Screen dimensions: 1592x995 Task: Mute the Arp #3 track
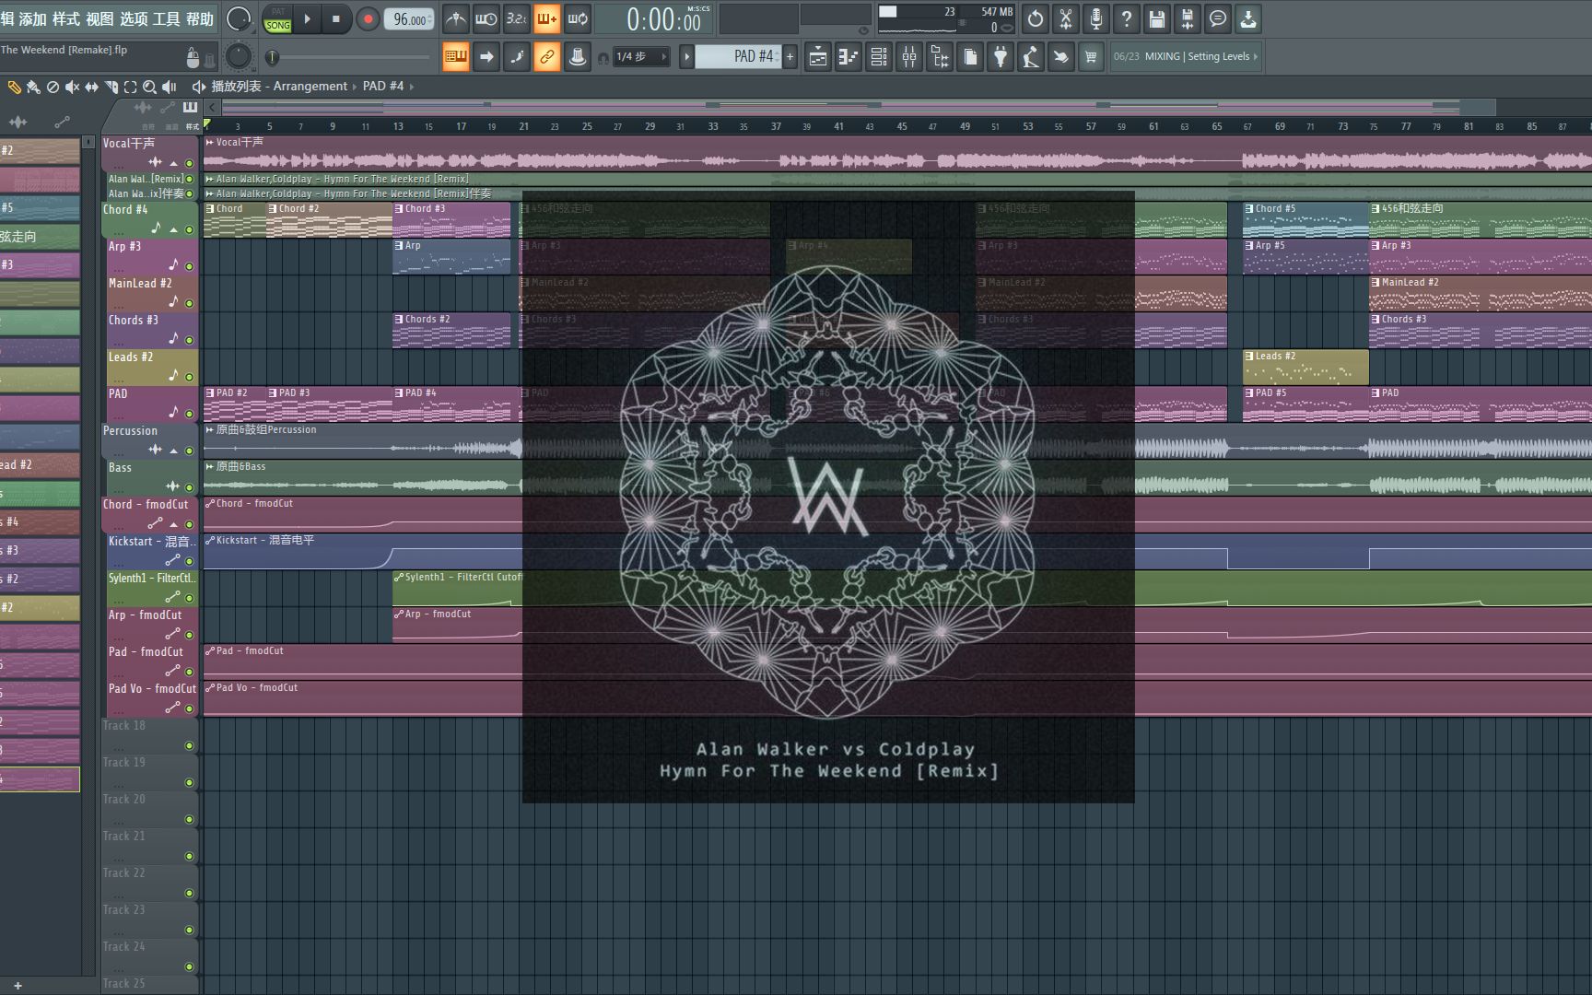tap(189, 266)
